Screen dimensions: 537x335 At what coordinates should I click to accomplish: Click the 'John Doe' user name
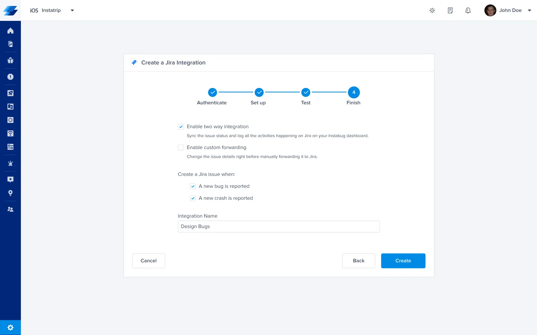510,10
